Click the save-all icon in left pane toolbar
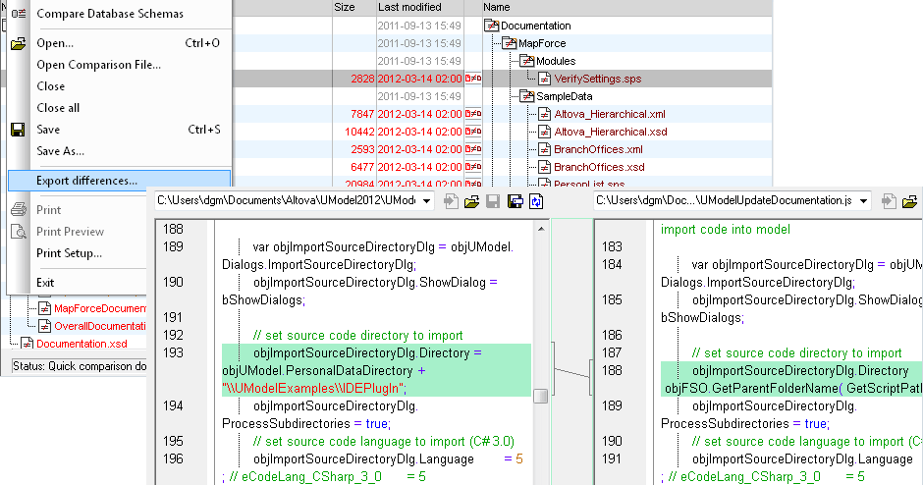This screenshot has height=485, width=923. click(515, 201)
